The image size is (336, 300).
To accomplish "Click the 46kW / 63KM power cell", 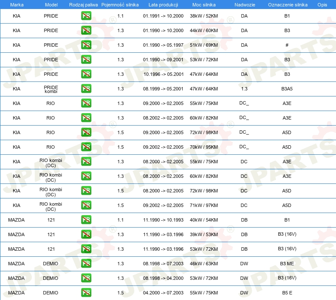I will point(204,264).
